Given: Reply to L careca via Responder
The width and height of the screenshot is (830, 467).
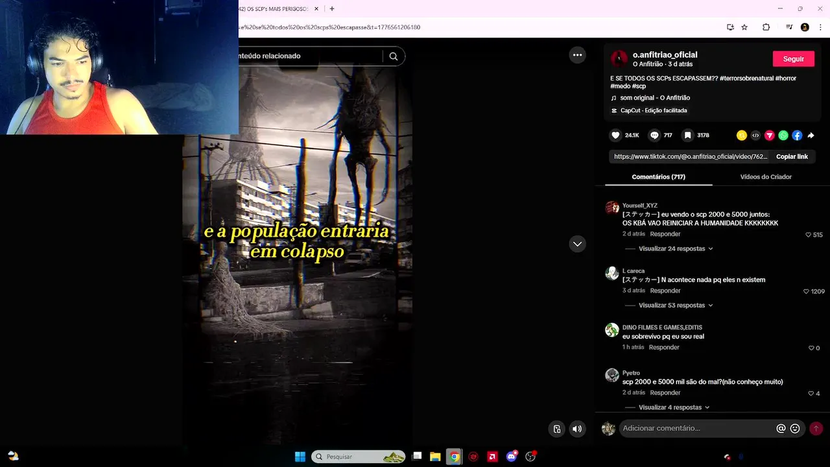Looking at the screenshot, I should coord(665,291).
